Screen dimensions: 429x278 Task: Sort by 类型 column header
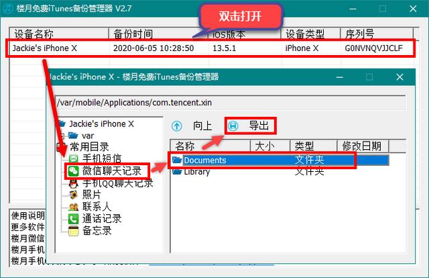313,146
